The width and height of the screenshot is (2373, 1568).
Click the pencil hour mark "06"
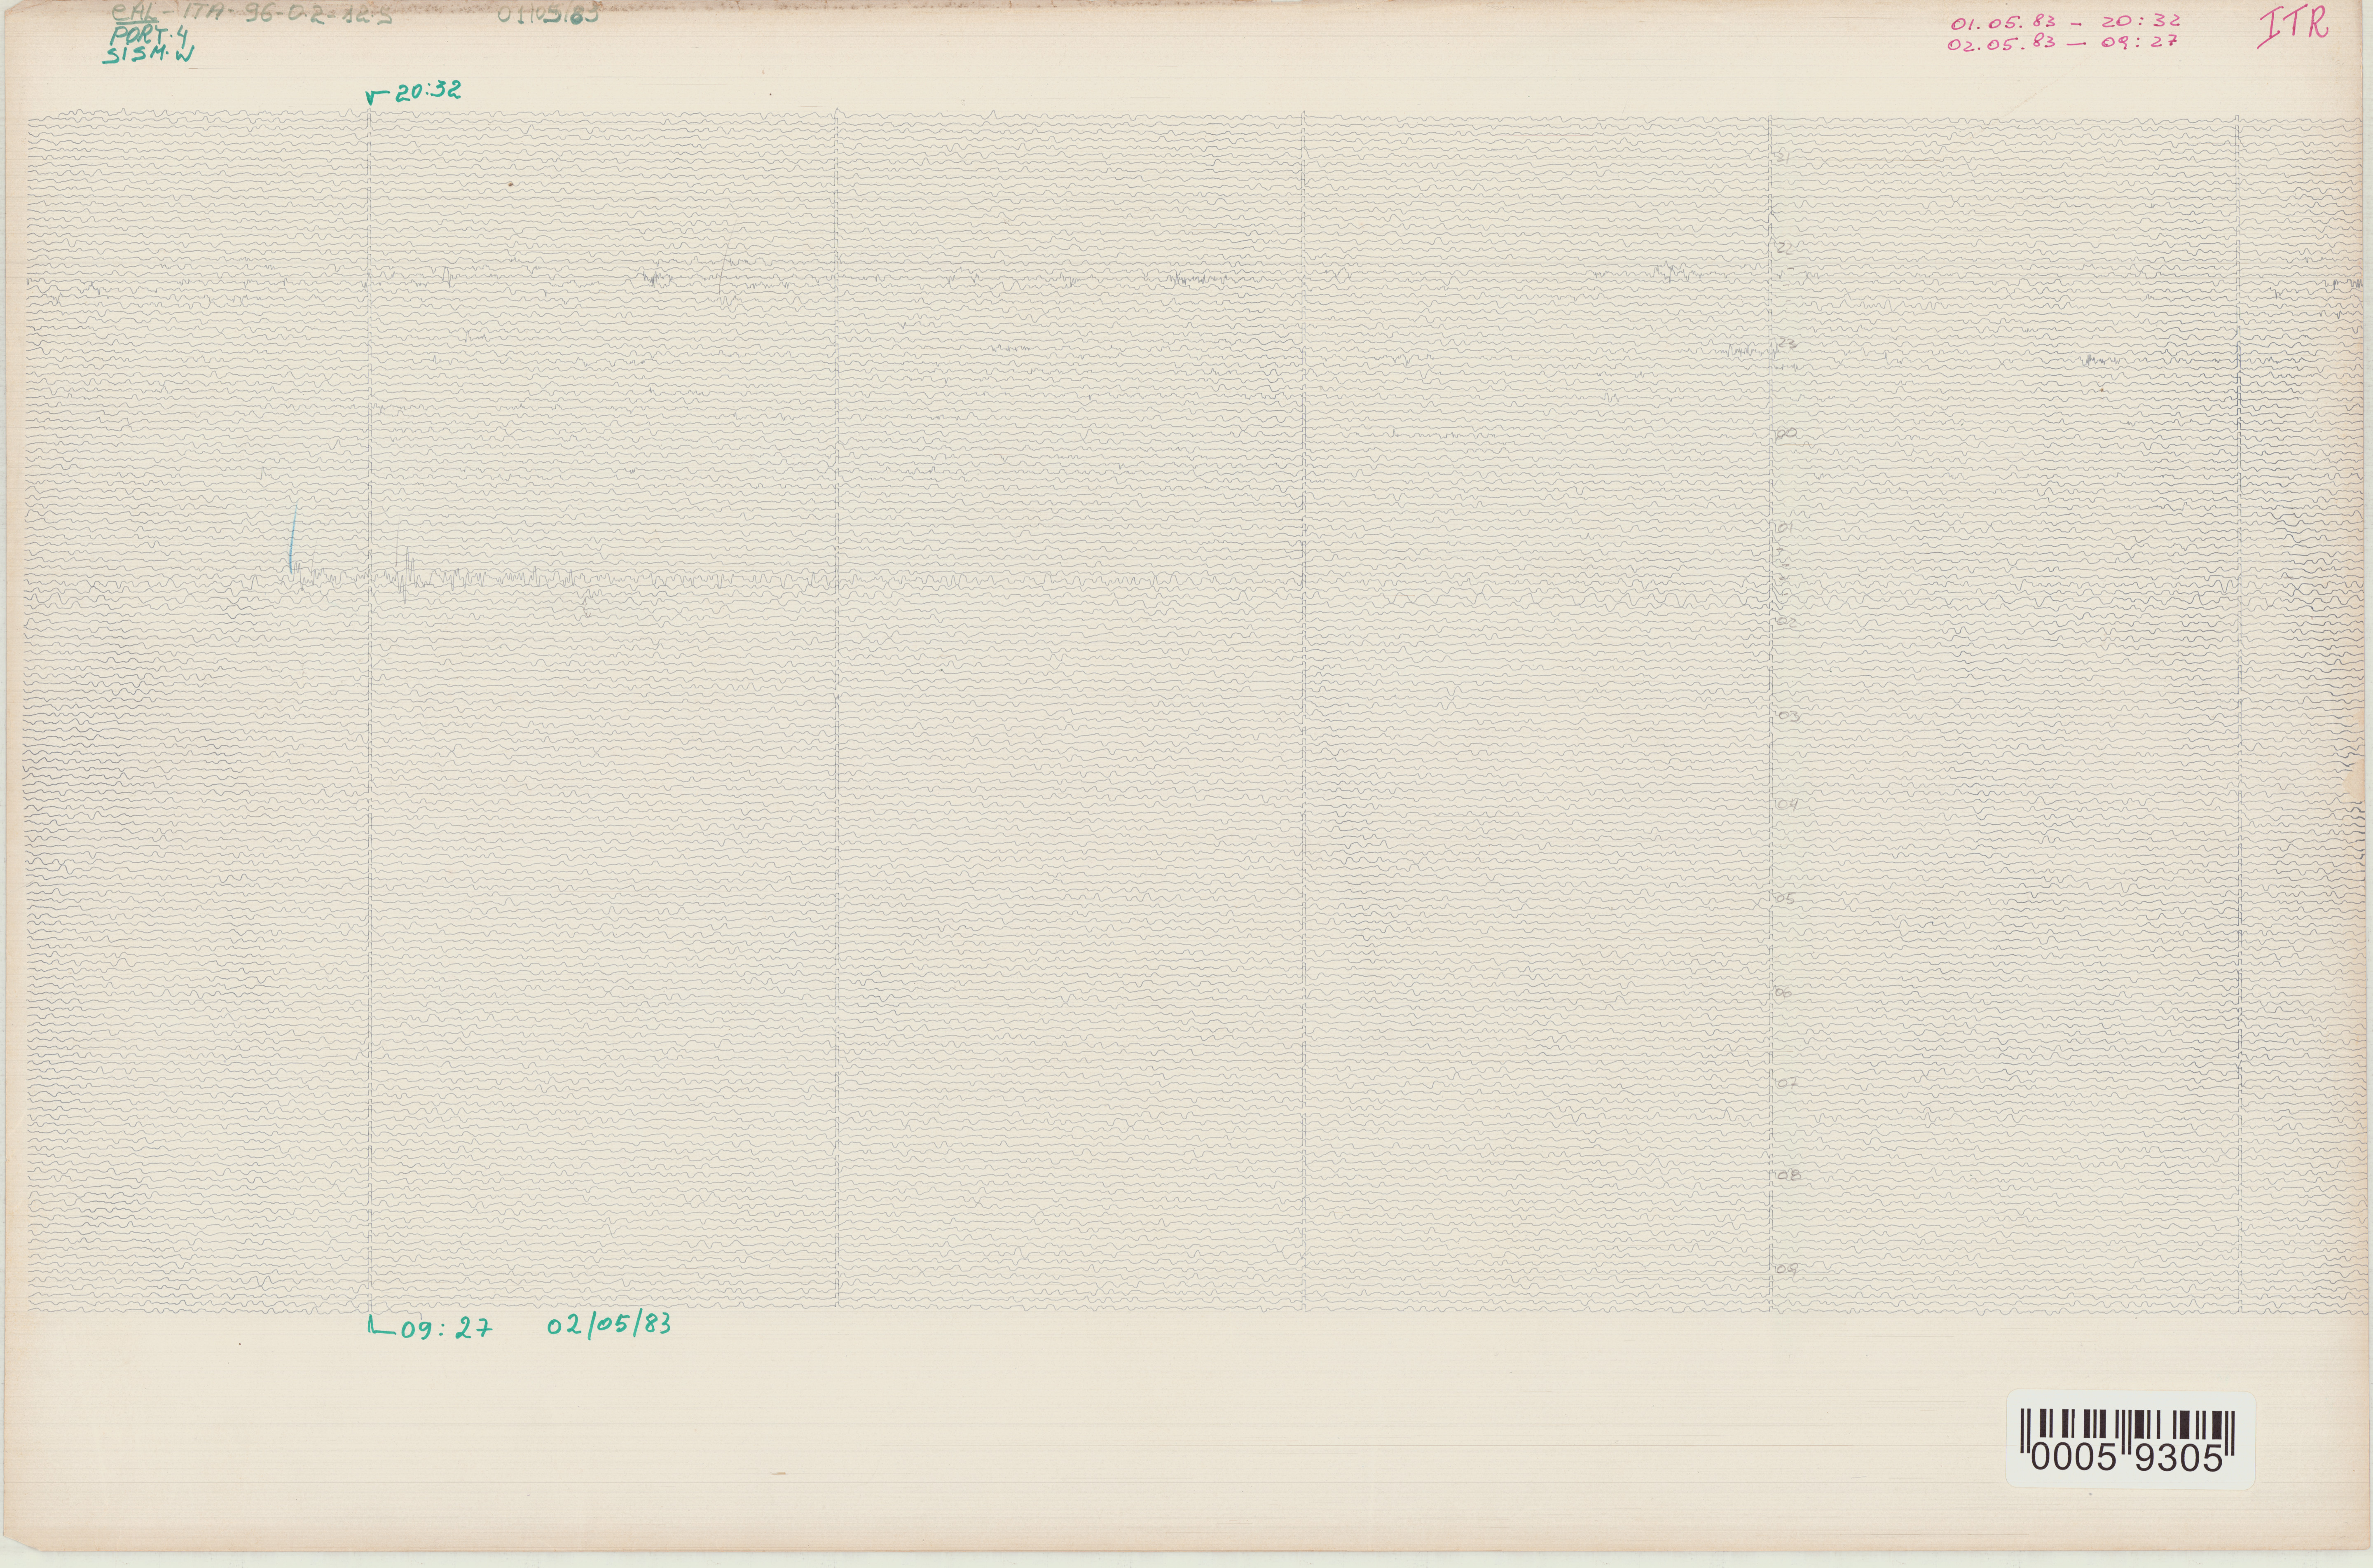click(1784, 993)
